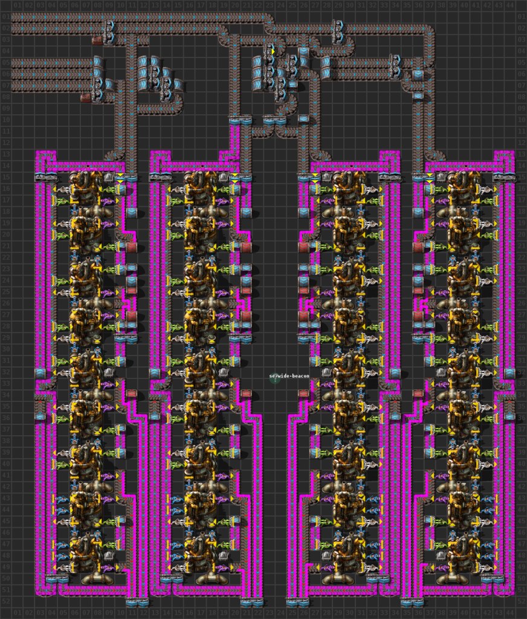Select the top machine in the second machine column
Image resolution: width=527 pixels, height=619 pixels.
click(x=201, y=189)
